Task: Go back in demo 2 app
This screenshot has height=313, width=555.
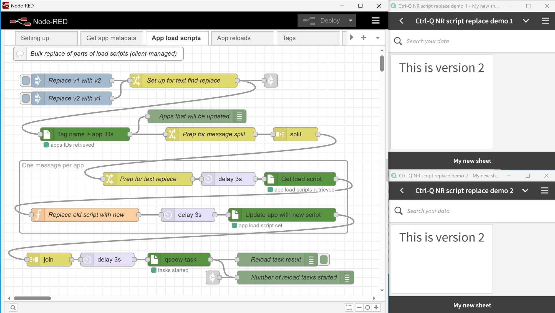Action: tap(402, 190)
